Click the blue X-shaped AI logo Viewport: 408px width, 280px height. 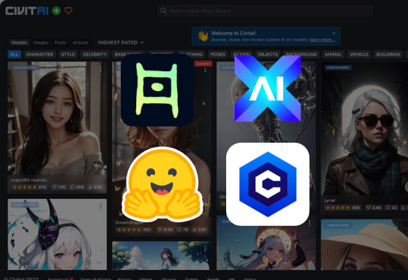[267, 88]
